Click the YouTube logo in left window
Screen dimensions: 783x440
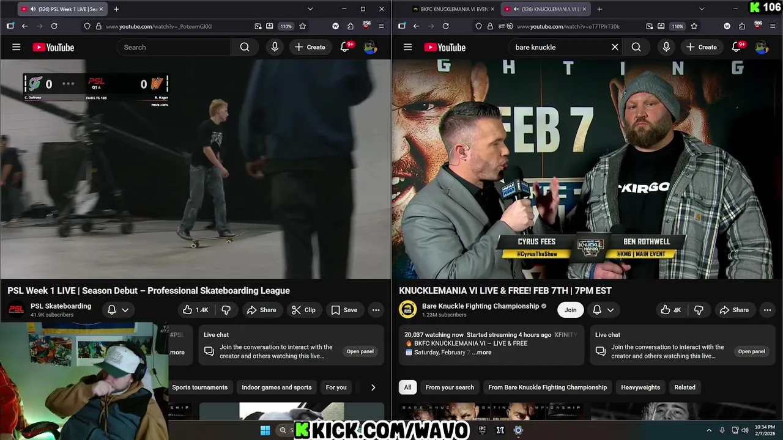(x=53, y=47)
